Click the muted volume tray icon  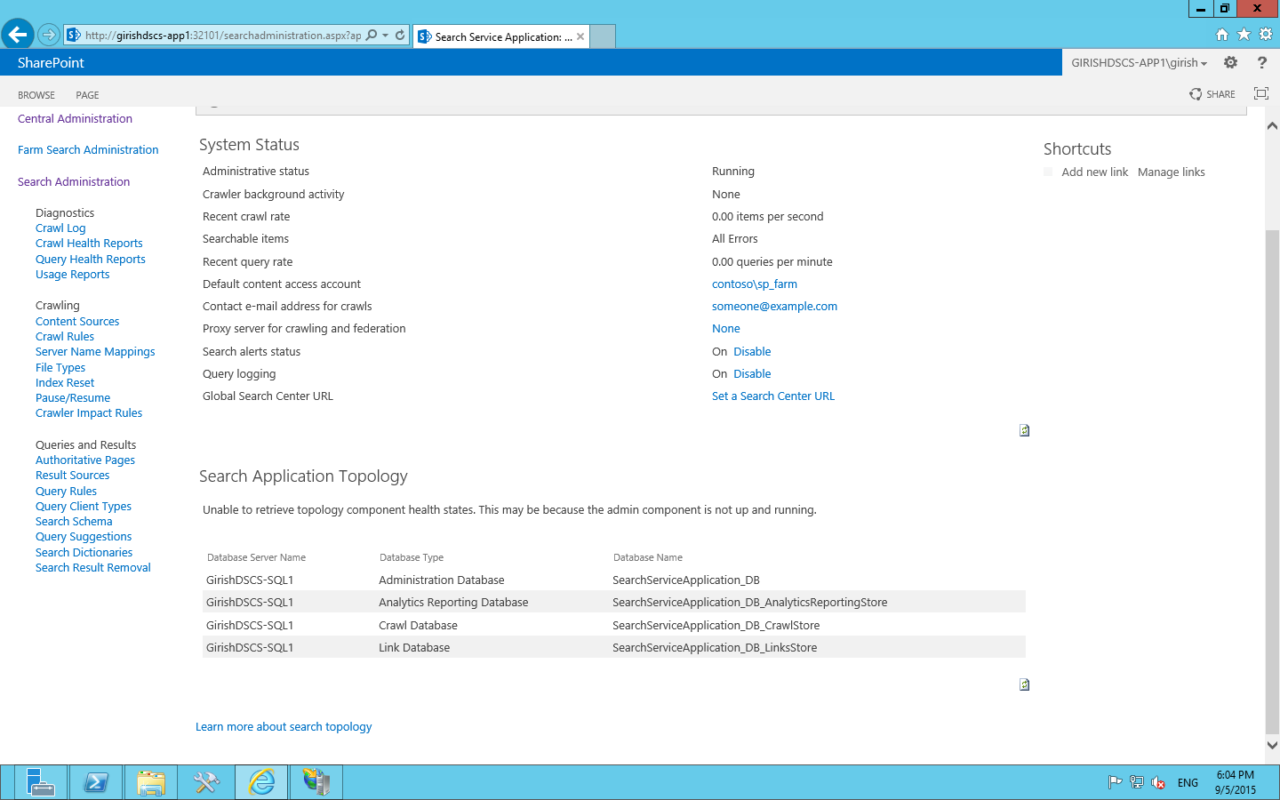pos(1158,782)
